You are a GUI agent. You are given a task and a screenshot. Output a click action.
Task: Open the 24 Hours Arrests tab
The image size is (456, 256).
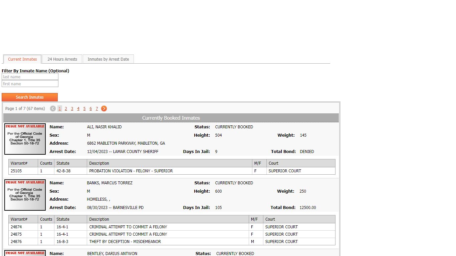[x=62, y=59]
